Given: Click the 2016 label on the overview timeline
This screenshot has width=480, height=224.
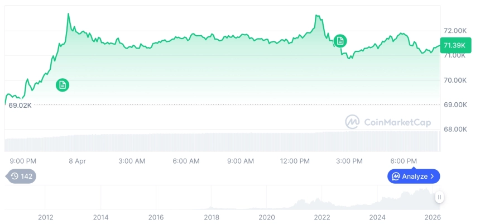Looking at the screenshot, I should click(x=156, y=217).
